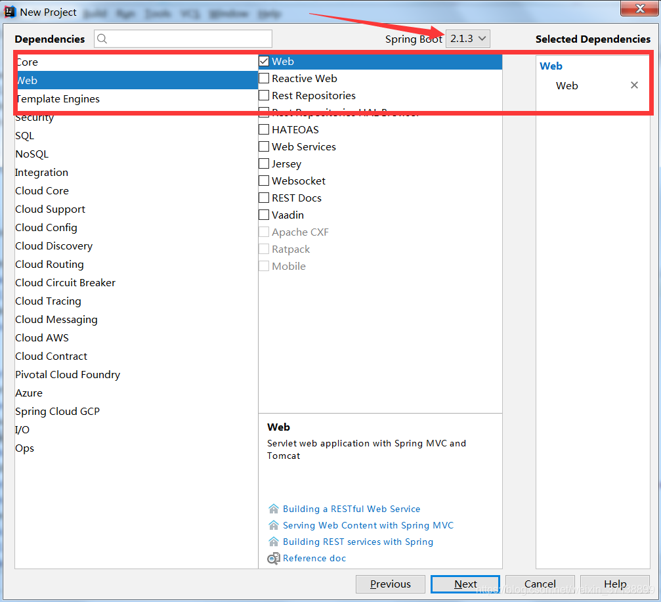Select the Cloud Tracing category
Image resolution: width=661 pixels, height=602 pixels.
coord(136,301)
